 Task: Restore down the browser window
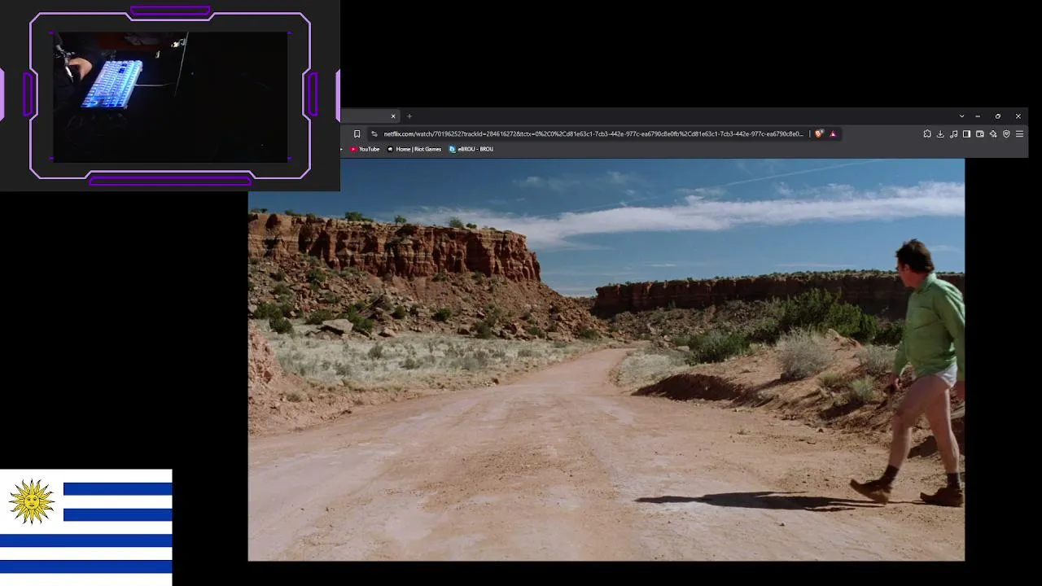pos(998,116)
